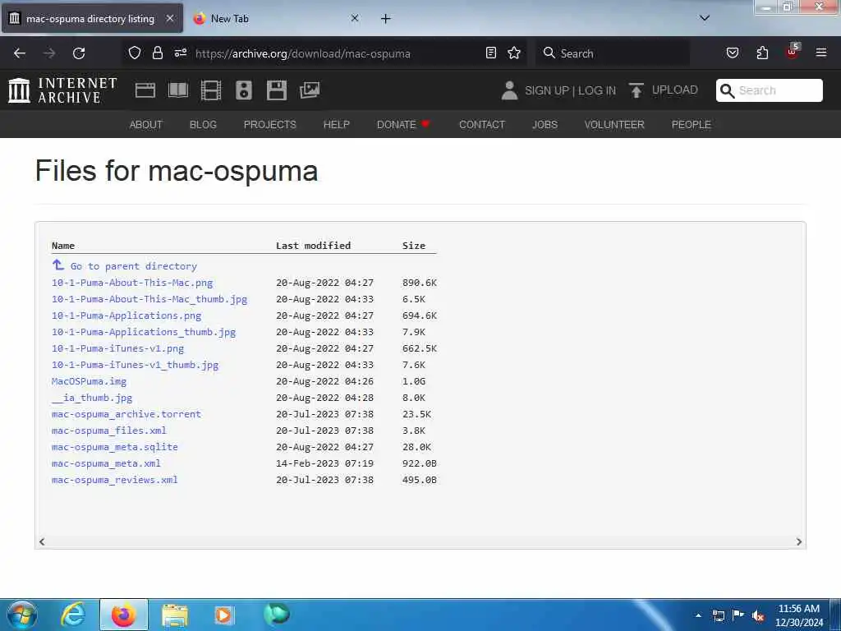Open the Texts book icon
This screenshot has width=841, height=631.
pyautogui.click(x=178, y=90)
